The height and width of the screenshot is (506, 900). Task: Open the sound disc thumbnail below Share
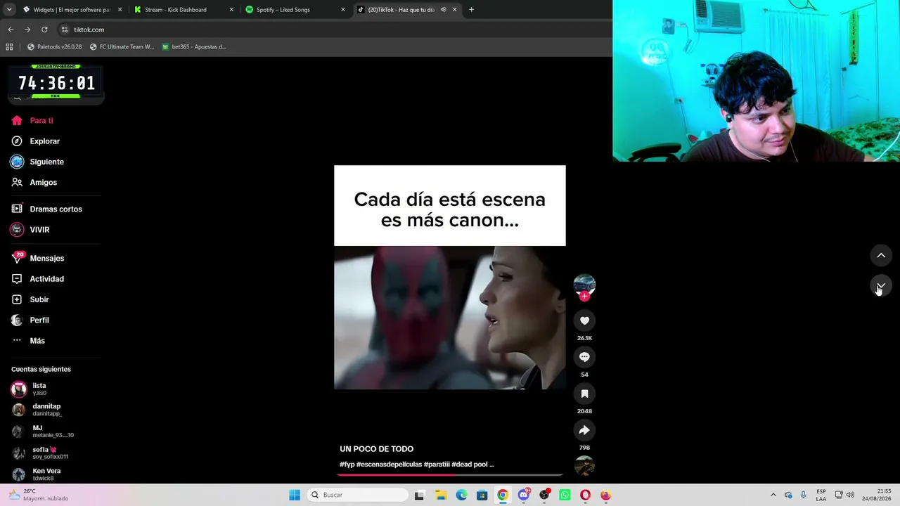[x=584, y=465]
